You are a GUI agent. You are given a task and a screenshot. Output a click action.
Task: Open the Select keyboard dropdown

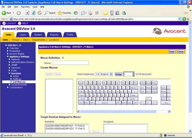111,74
